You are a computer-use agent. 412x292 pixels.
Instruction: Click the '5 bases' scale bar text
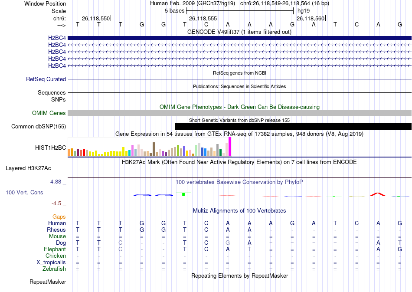(x=175, y=11)
